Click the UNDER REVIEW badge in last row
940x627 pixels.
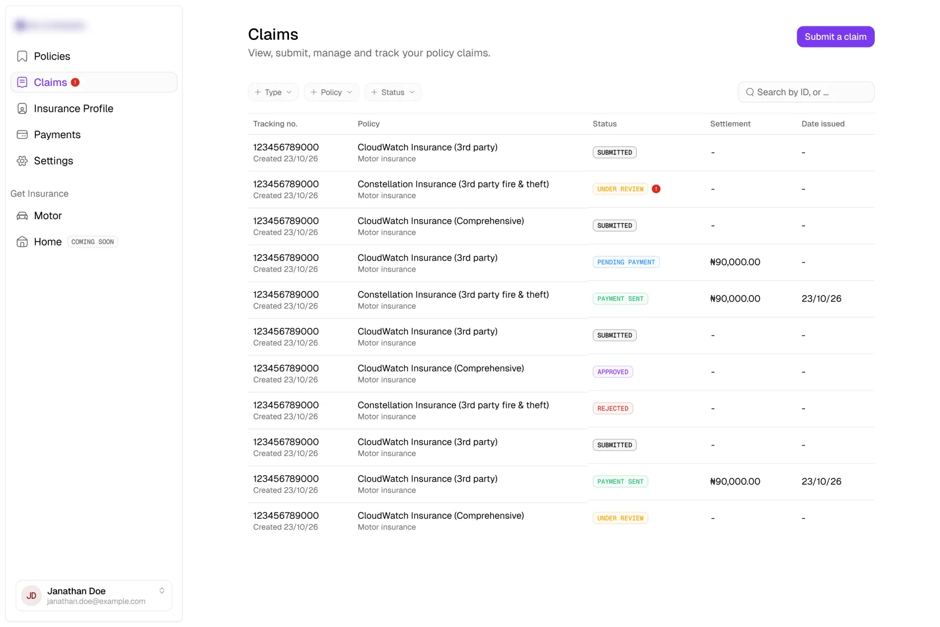pyautogui.click(x=620, y=518)
